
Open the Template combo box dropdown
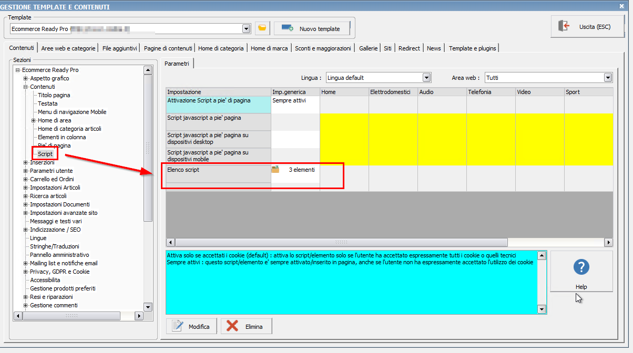[246, 28]
